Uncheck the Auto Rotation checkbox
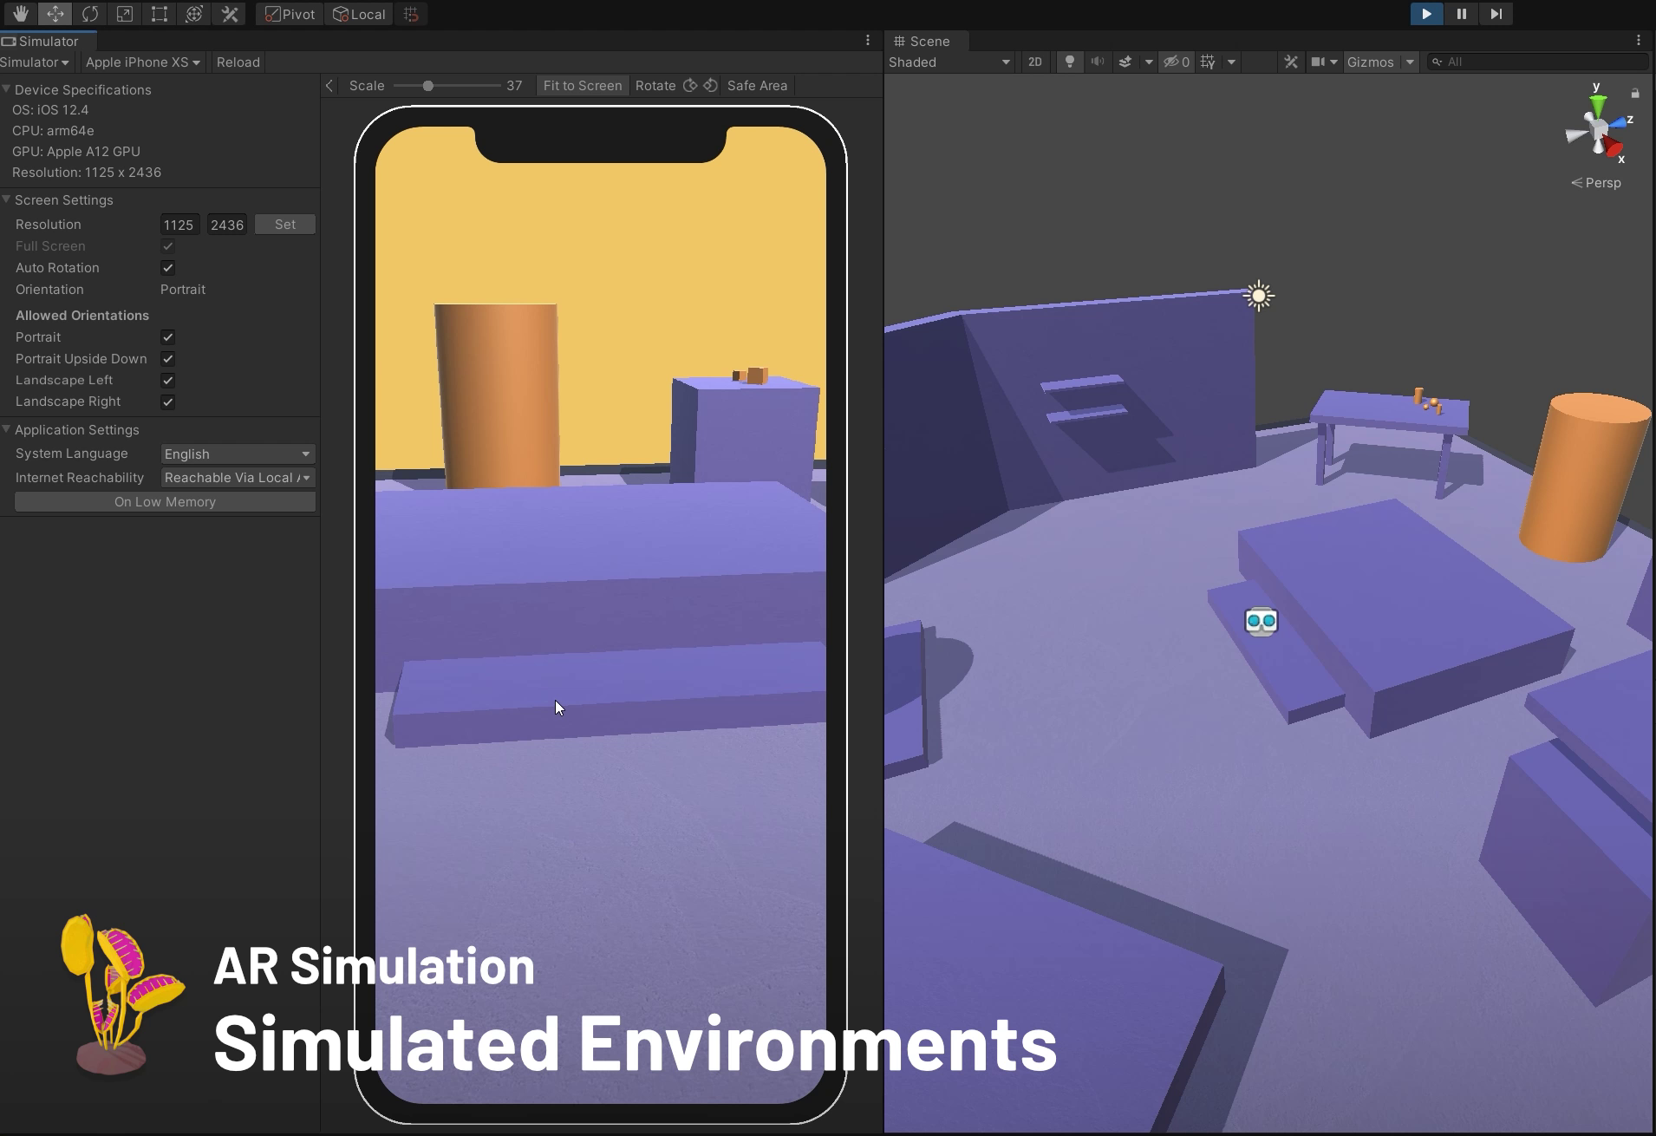 (x=168, y=268)
